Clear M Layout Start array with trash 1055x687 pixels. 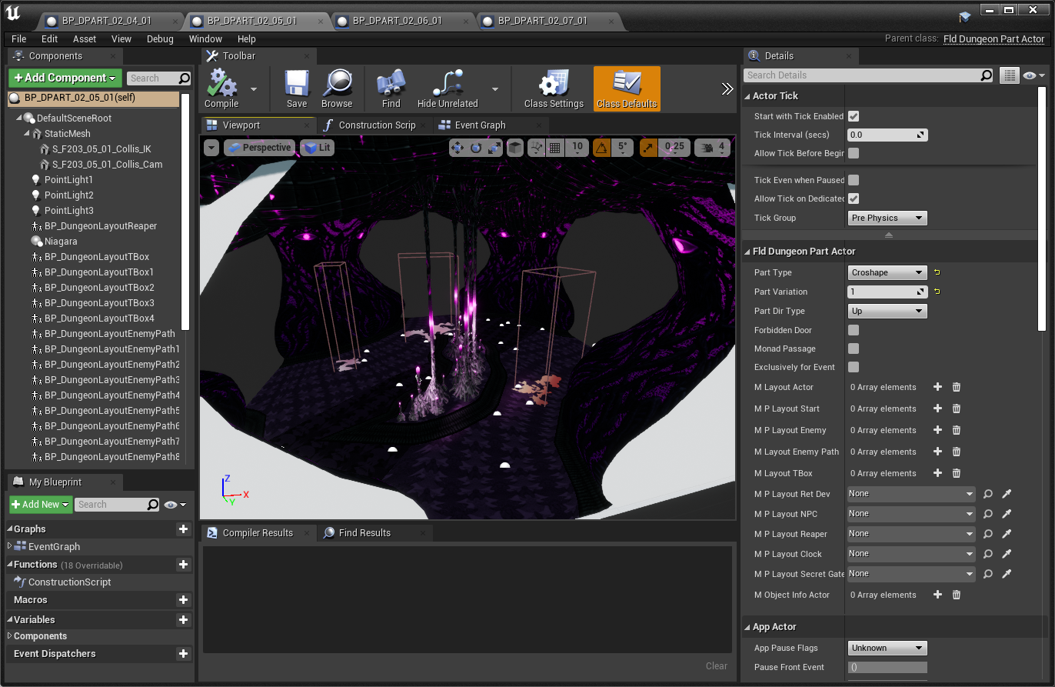(x=957, y=409)
